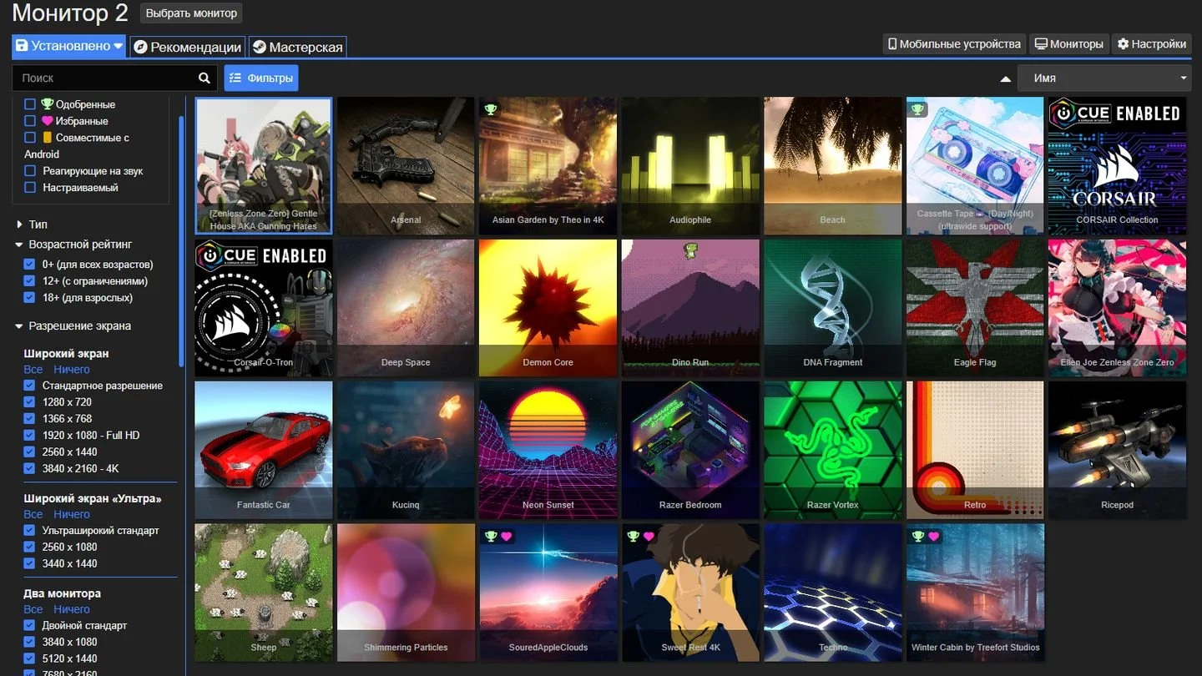This screenshot has width=1202, height=676.
Task: Click the search magnifier icon
Action: (x=205, y=78)
